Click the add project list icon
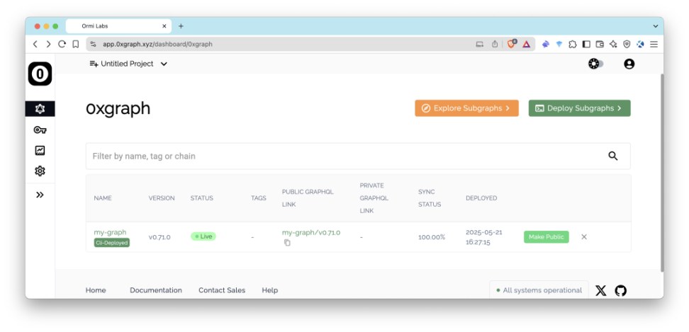 point(94,64)
